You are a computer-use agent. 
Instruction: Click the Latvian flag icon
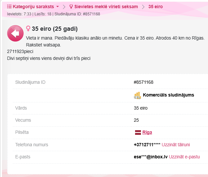pos(138,133)
